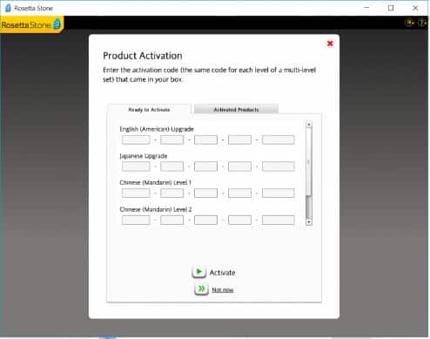430x339 pixels.
Task: Click the Rosetta Stone logo in header
Action: tap(31, 24)
